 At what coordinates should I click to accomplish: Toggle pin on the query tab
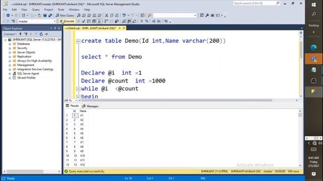point(120,28)
